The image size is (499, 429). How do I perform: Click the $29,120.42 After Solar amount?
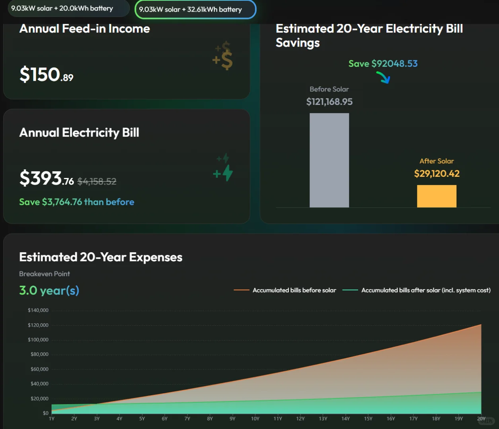(437, 174)
